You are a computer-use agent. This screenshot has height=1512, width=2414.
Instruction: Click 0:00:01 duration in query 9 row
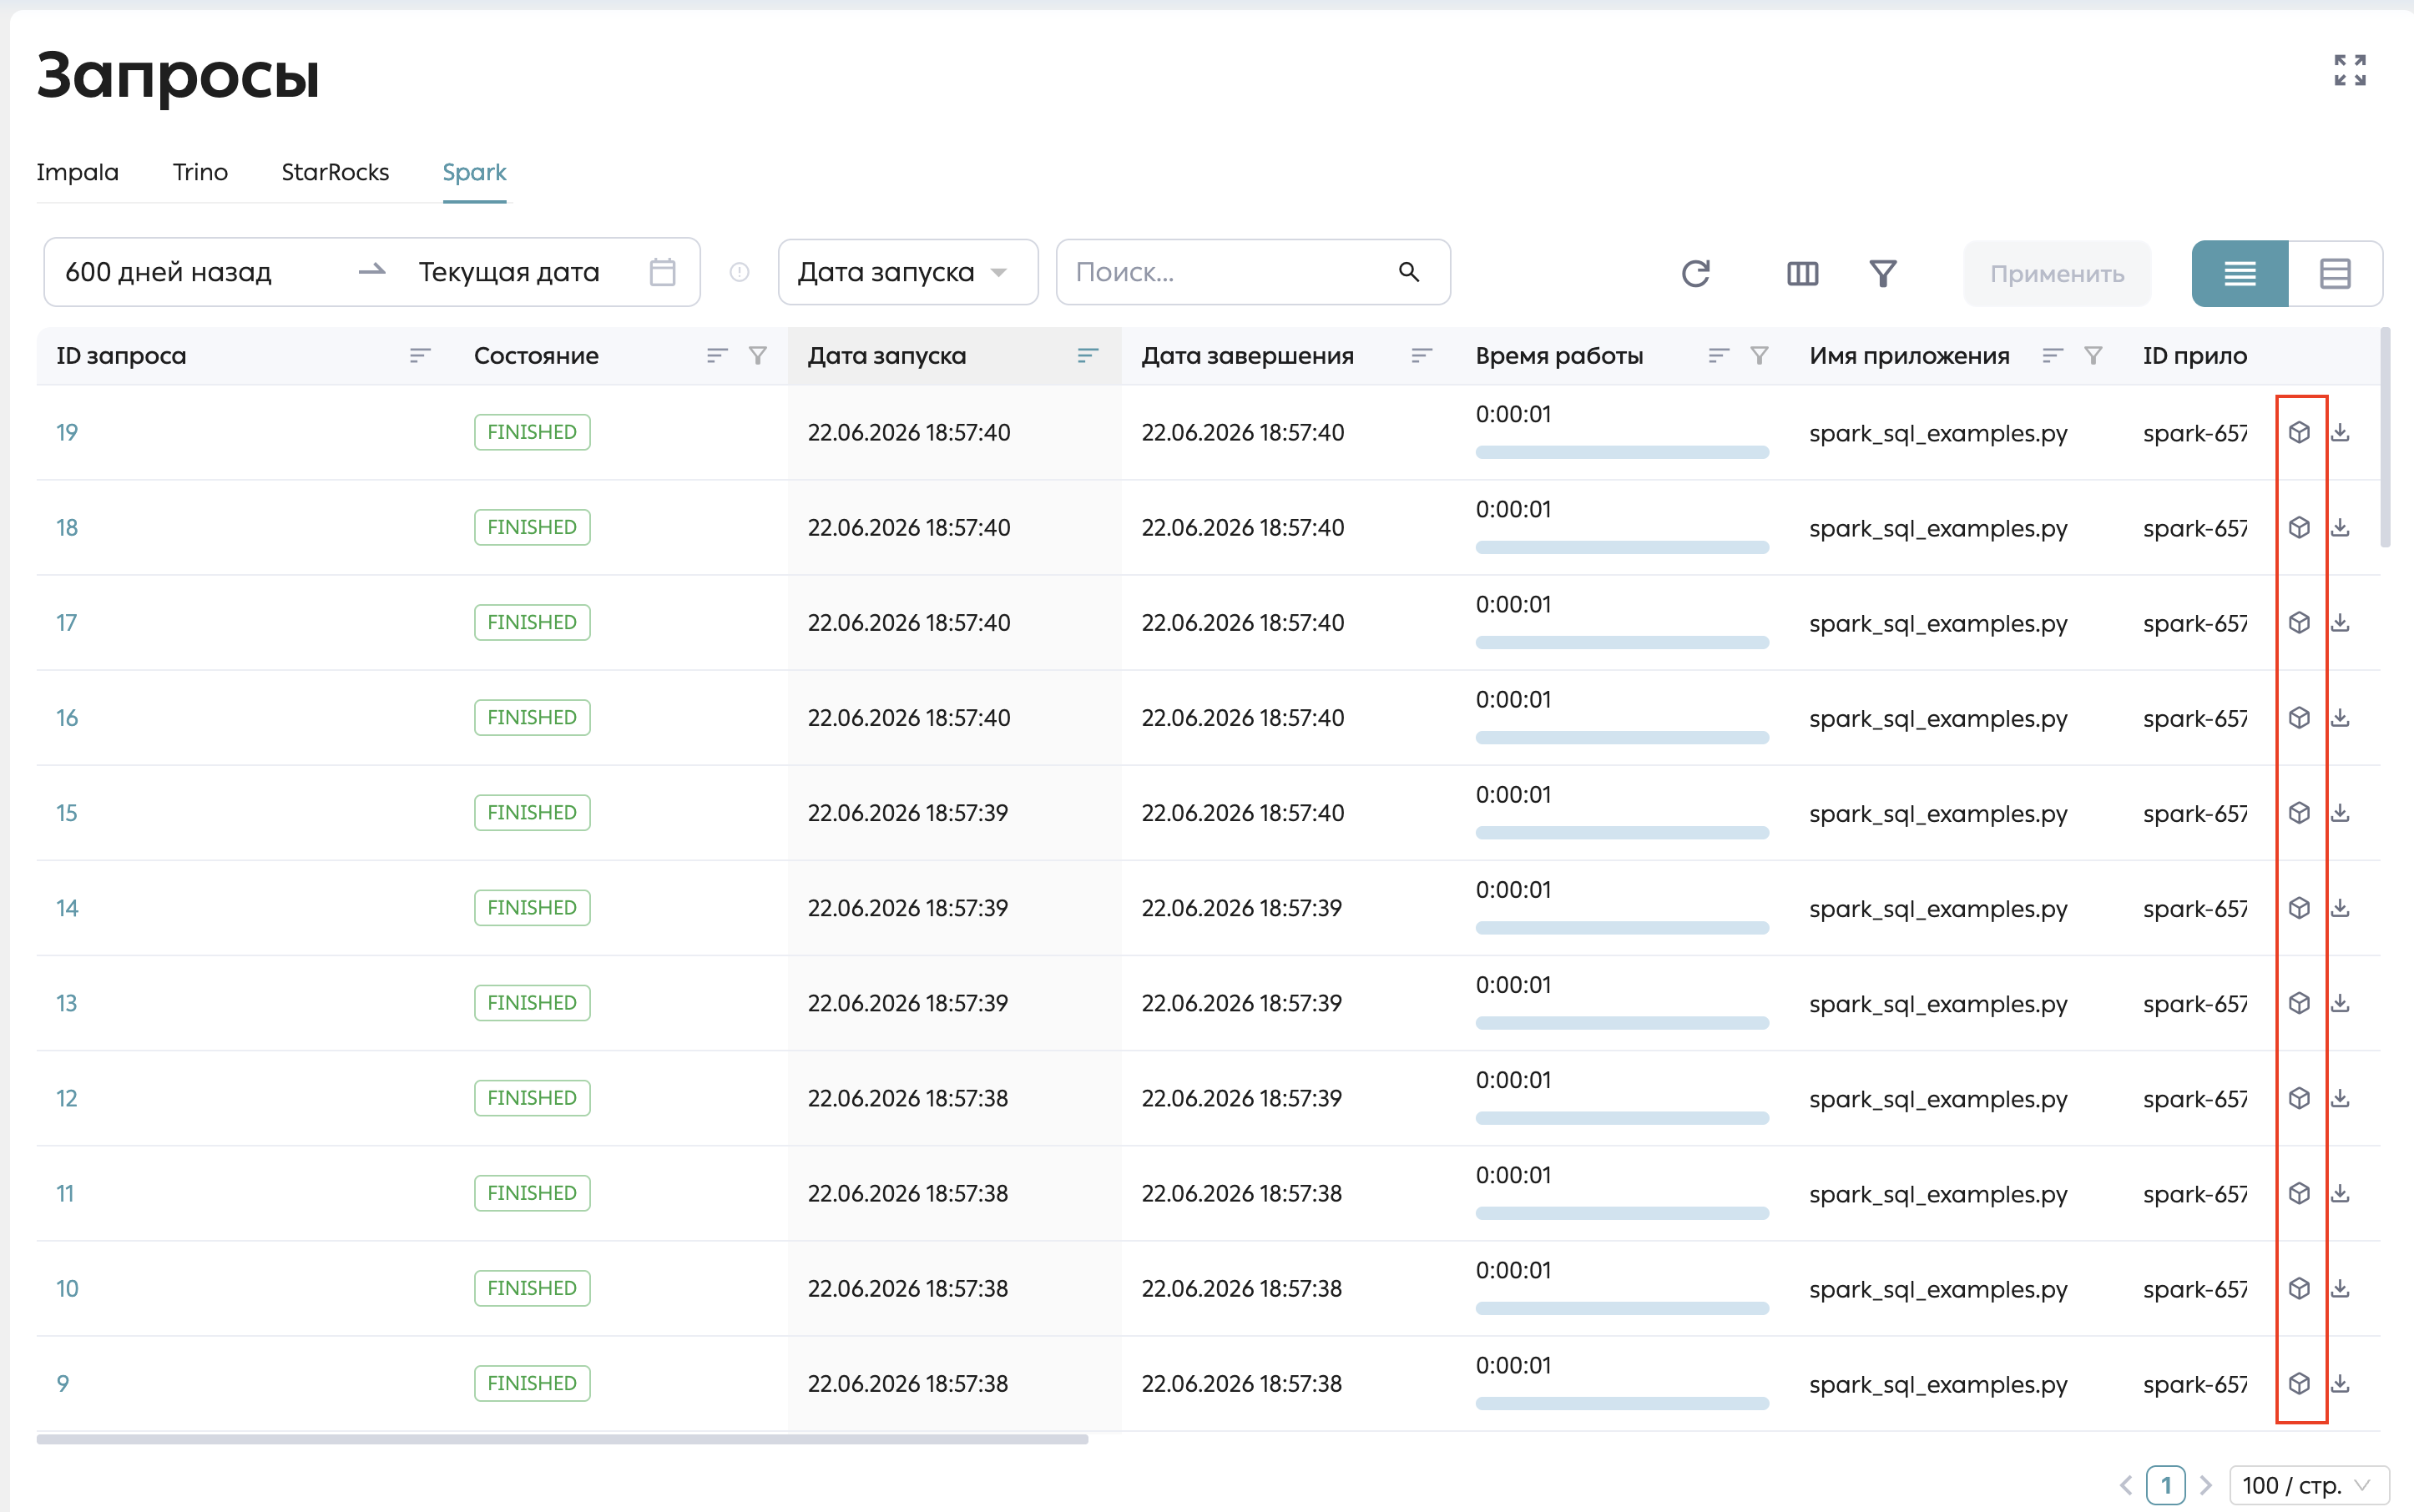tap(1513, 1365)
